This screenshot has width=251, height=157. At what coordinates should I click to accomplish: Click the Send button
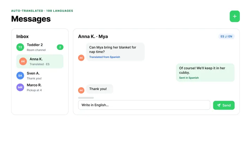pyautogui.click(x=223, y=105)
